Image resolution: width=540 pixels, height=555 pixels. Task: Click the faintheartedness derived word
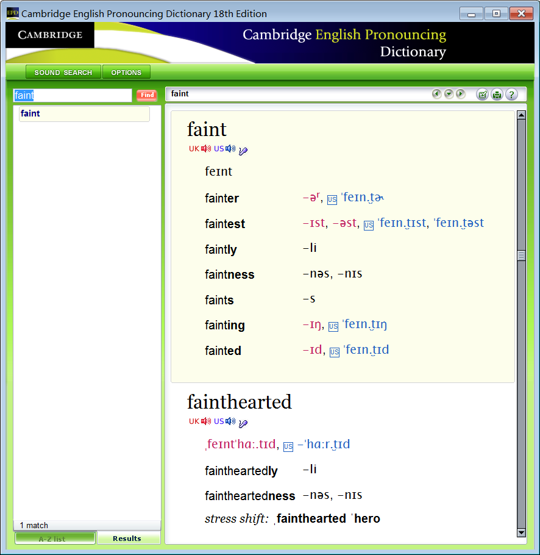[x=250, y=496]
